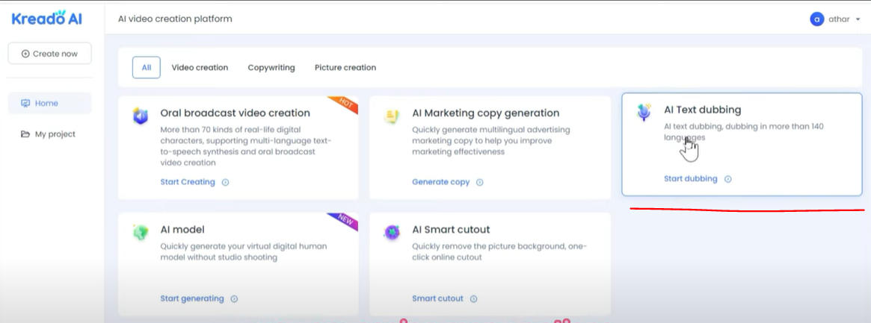Switch to the Video creation tab

(200, 68)
